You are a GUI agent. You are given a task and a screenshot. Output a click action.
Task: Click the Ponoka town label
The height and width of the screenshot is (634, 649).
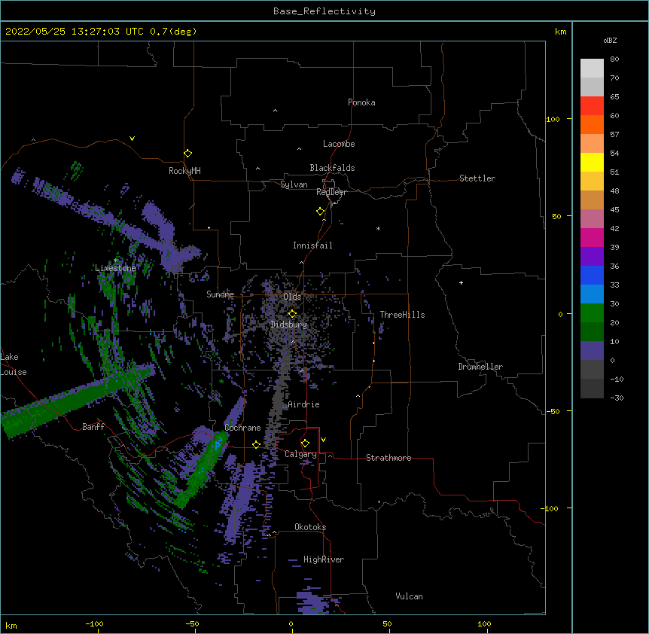pos(361,102)
